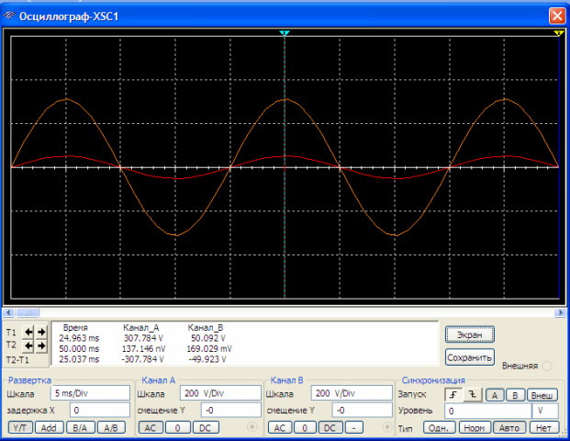Select trigger type Авто
The width and height of the screenshot is (570, 441).
(x=509, y=428)
